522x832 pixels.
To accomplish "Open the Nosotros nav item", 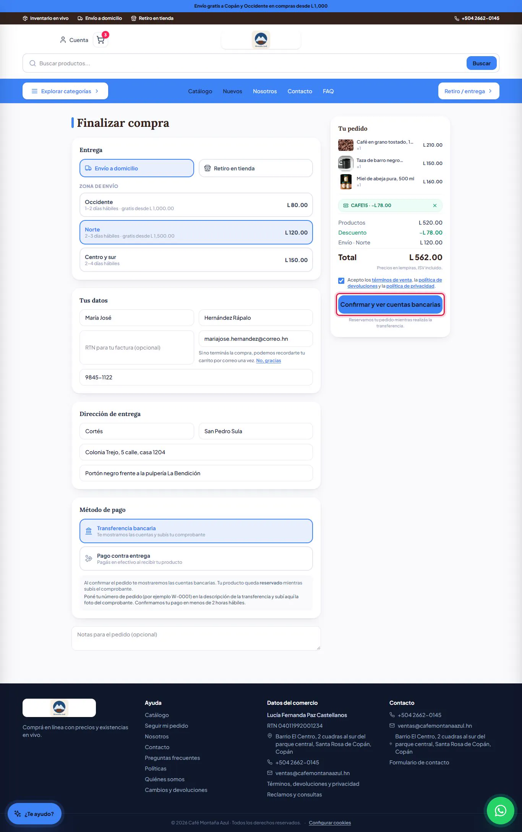I will coord(265,91).
